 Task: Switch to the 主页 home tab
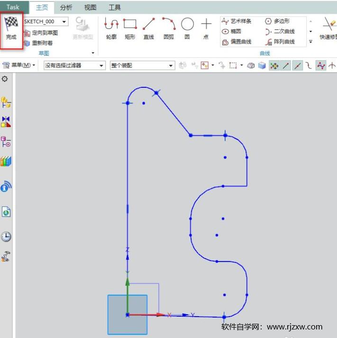[x=42, y=8]
